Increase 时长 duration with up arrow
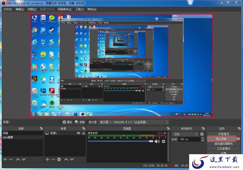The width and height of the screenshot is (243, 170). 202,138
